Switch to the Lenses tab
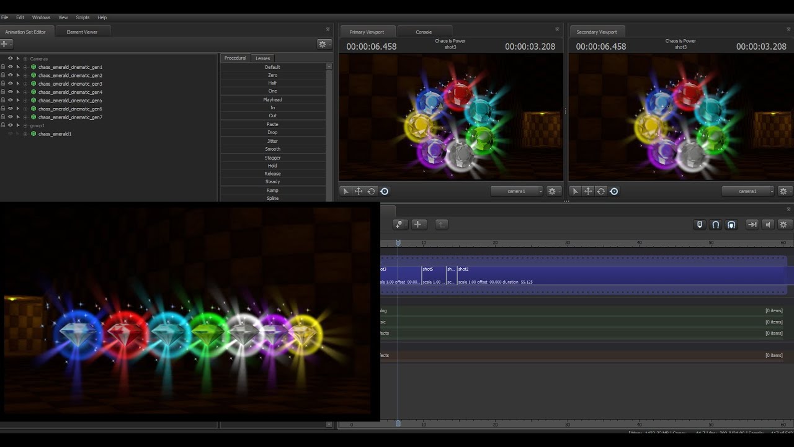Viewport: 794px width, 447px height. [x=263, y=58]
